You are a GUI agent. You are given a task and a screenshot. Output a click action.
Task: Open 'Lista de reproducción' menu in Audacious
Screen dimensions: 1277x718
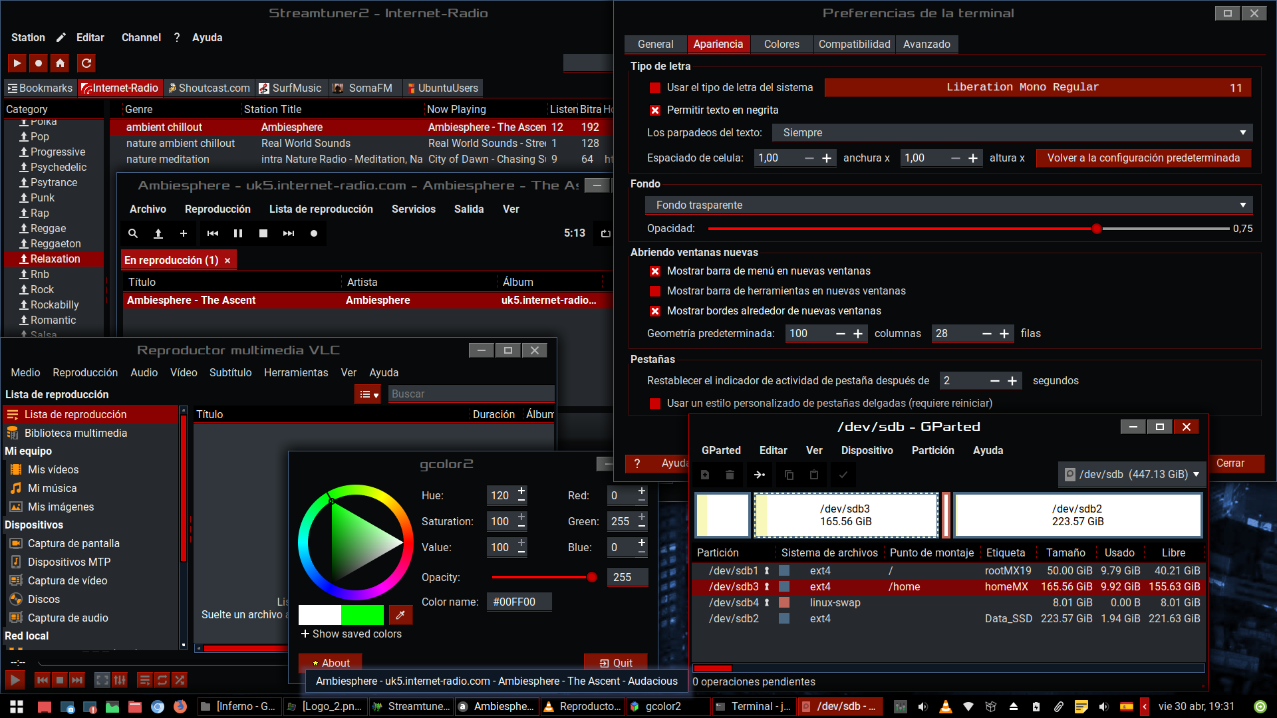tap(321, 209)
